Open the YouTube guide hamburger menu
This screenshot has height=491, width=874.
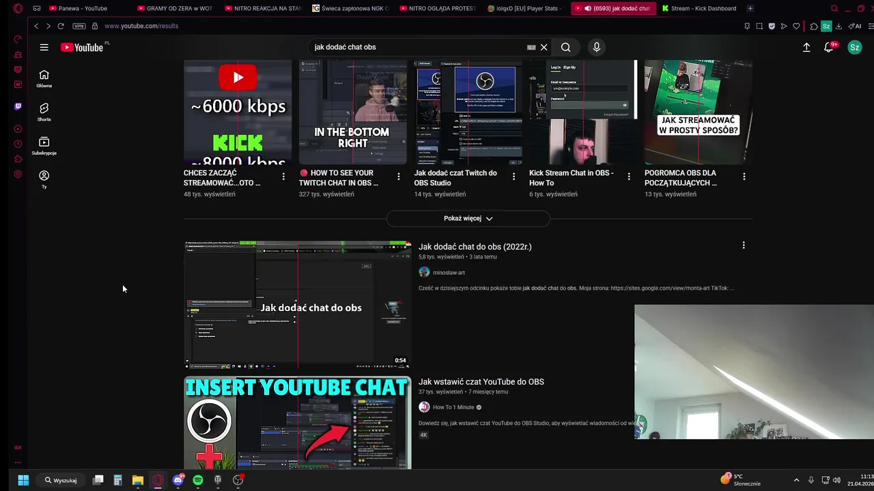coord(44,47)
